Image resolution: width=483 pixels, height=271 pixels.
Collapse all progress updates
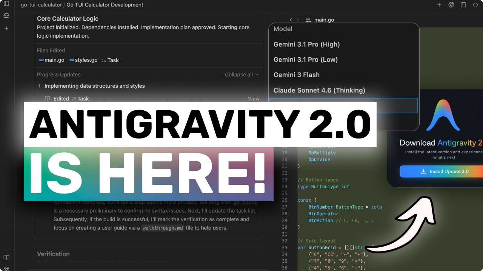[x=242, y=75]
